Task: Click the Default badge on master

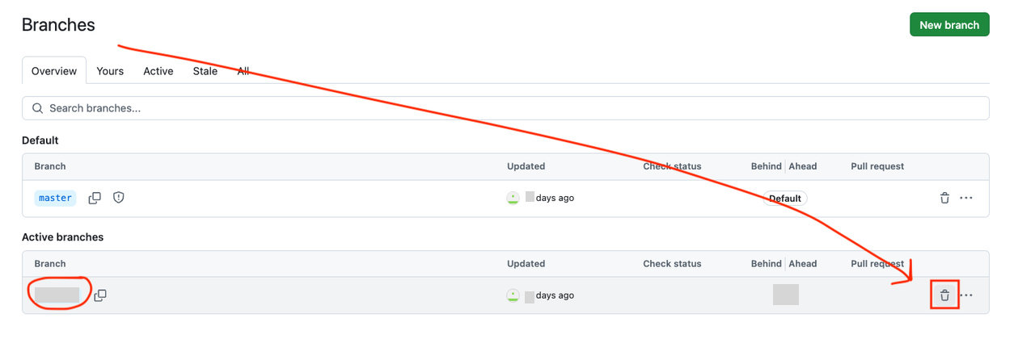Action: (784, 199)
